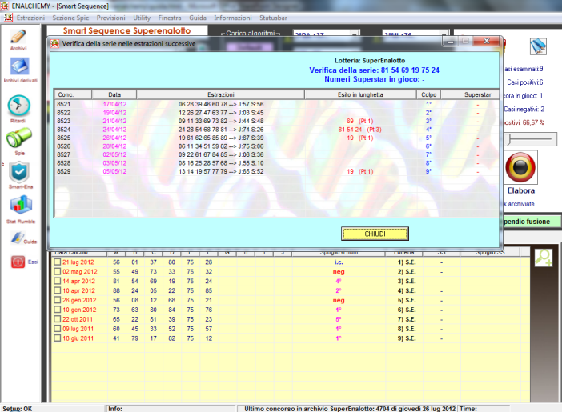Click the Data column header in dialog
The image size is (562, 412).
click(114, 94)
